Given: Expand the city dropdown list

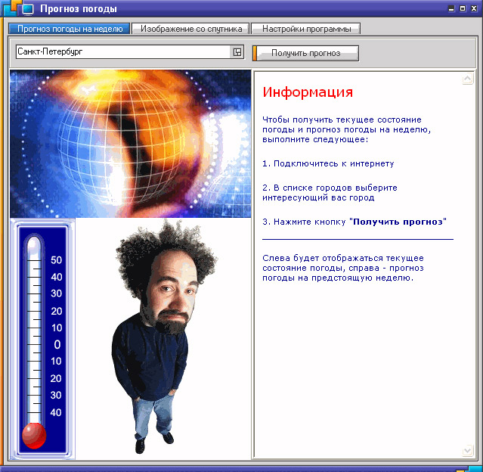Looking at the screenshot, I should click(x=237, y=51).
